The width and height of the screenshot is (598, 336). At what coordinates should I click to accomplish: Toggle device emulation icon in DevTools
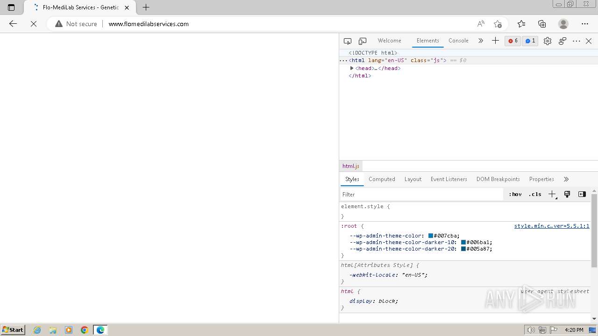tap(363, 41)
